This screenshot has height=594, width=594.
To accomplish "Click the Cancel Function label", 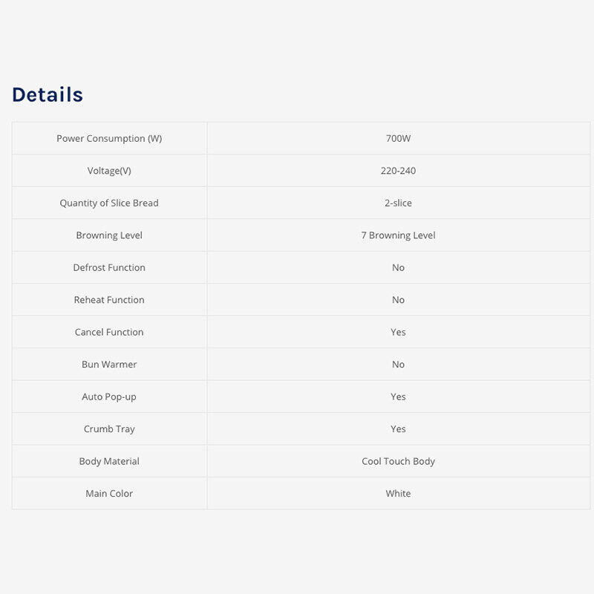I will [109, 333].
